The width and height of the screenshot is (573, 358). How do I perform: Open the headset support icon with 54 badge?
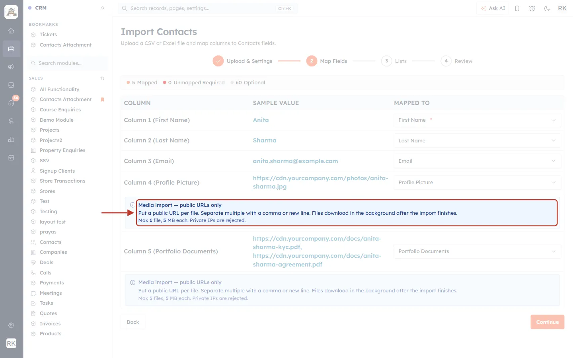pyautogui.click(x=11, y=103)
